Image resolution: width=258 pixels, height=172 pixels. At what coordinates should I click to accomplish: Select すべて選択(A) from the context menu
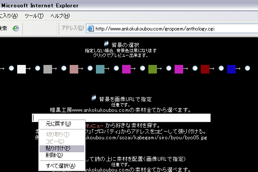[x=60, y=166]
